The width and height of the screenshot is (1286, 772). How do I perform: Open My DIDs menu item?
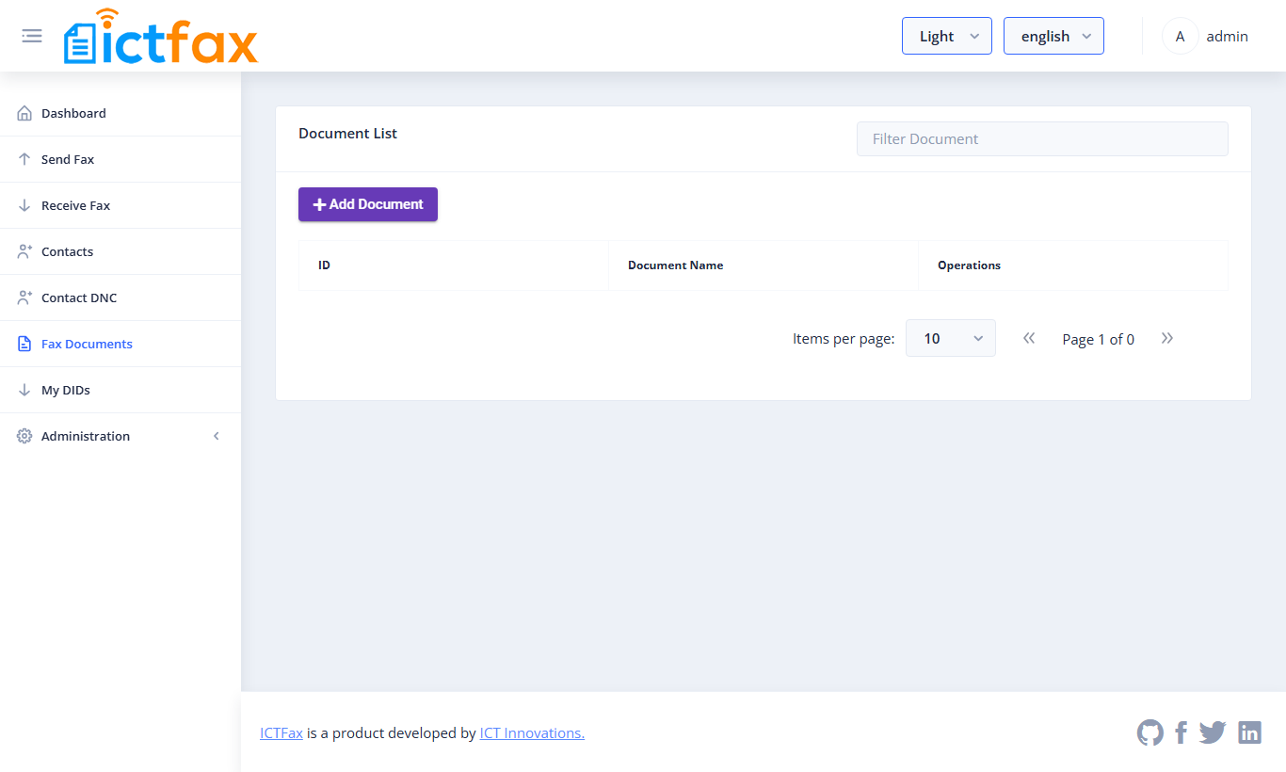tap(121, 390)
